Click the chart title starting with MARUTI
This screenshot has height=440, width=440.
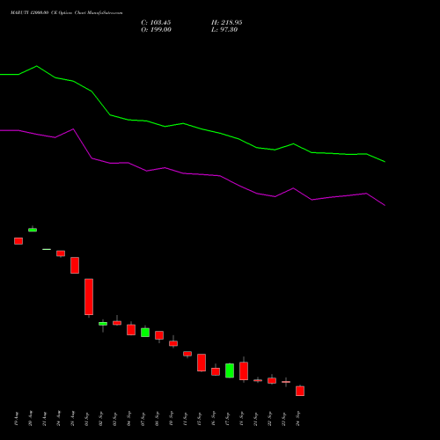tap(67, 13)
